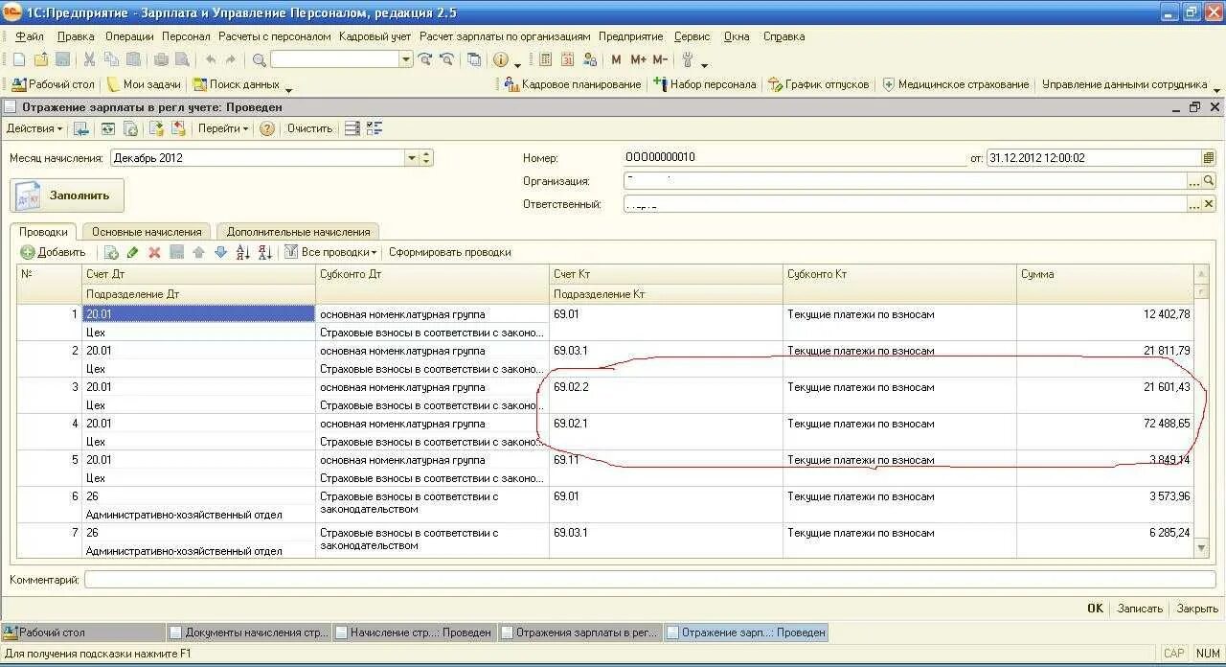Click the checklist settings icon after Очистить
This screenshot has width=1226, height=667.
click(374, 128)
